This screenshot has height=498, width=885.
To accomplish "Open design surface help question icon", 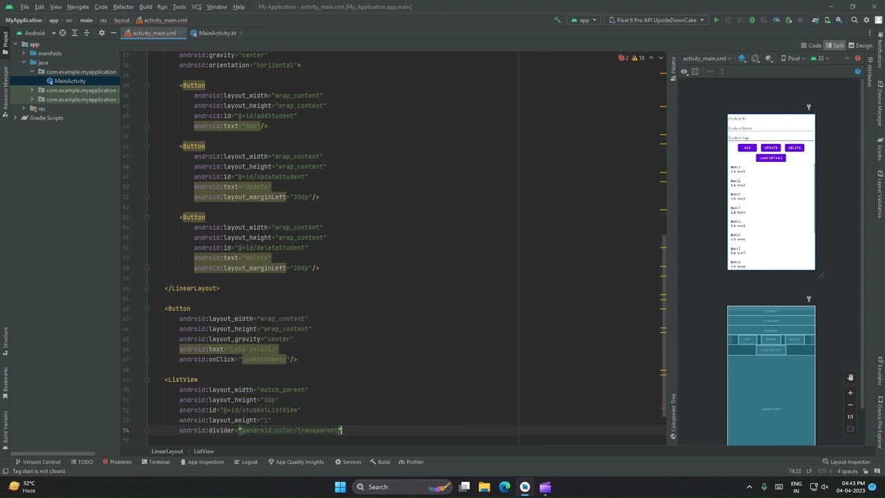I will pos(857,71).
